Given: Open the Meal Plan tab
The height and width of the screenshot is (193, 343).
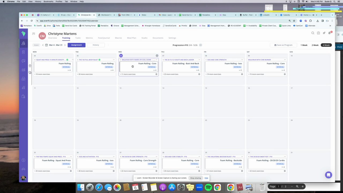Looking at the screenshot, I should click(x=132, y=38).
